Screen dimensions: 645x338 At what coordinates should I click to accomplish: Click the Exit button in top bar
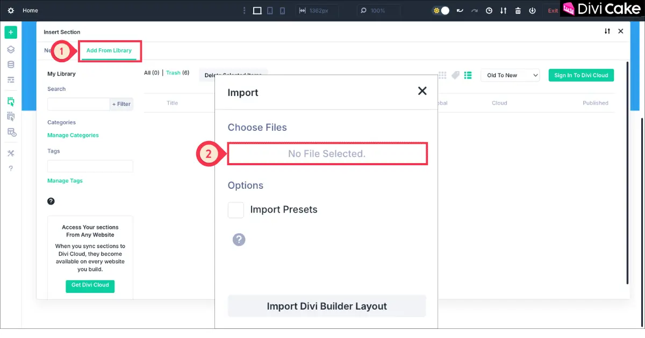tap(553, 10)
